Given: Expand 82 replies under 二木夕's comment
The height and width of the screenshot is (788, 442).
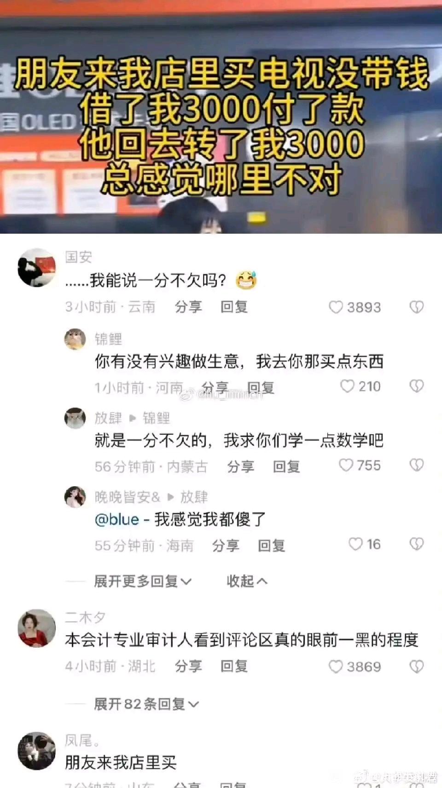Looking at the screenshot, I should click(x=146, y=704).
